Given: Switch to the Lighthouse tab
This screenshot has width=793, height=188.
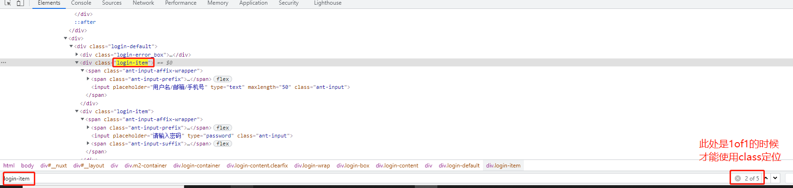Looking at the screenshot, I should [x=327, y=3].
